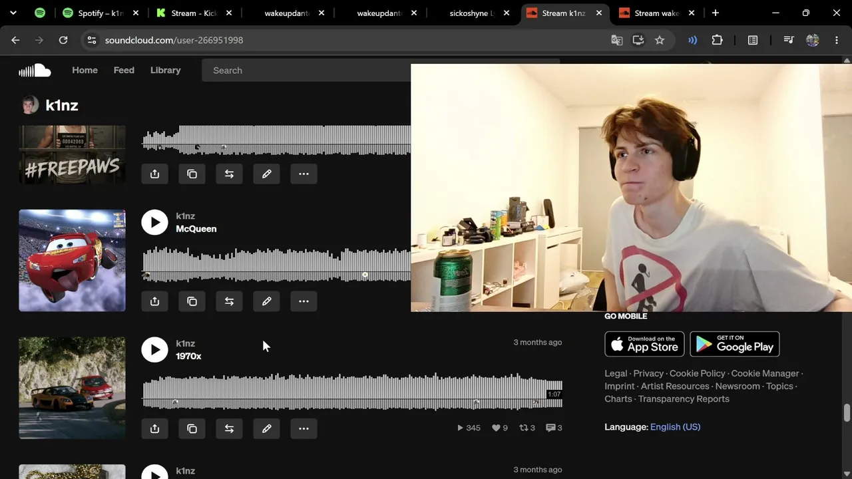Play the 1970x track

click(x=154, y=350)
